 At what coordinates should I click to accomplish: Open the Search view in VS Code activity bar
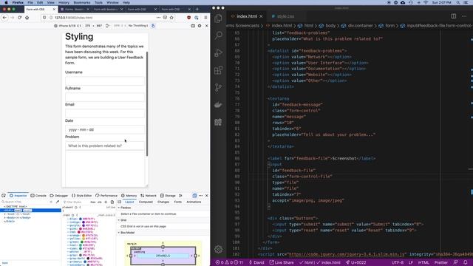[x=218, y=35]
